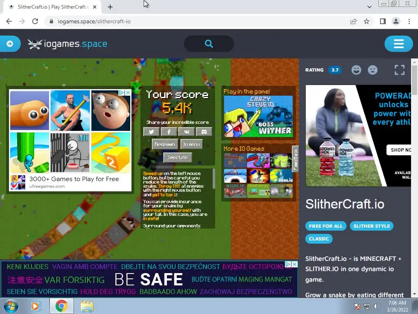
Task: Click the address bar URL
Action: 94,21
